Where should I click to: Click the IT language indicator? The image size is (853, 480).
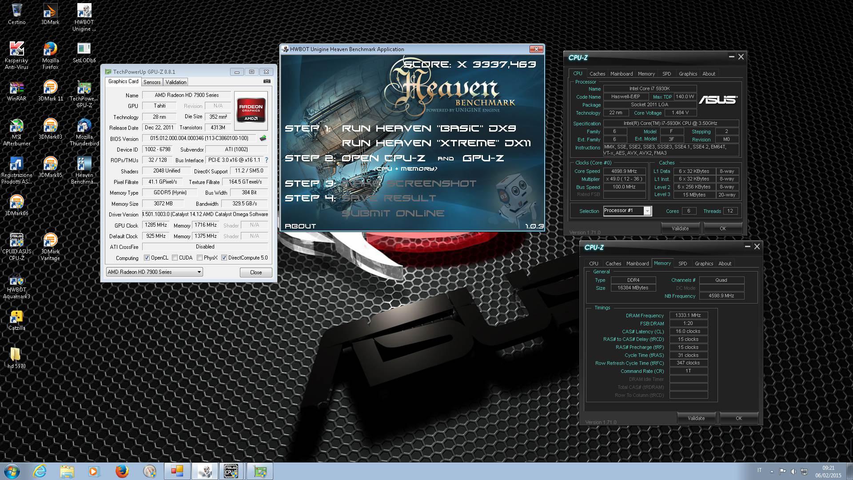tap(759, 471)
